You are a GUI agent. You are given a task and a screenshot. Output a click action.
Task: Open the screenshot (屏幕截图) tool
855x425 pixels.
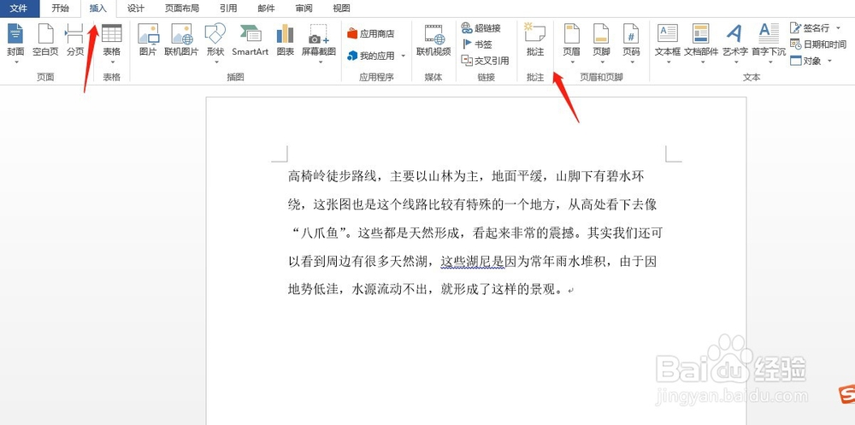click(319, 40)
